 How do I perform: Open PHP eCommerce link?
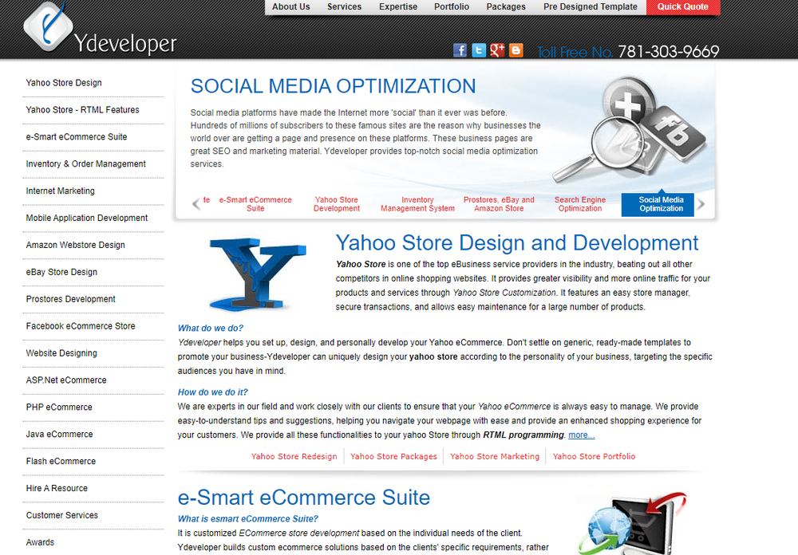tap(59, 407)
